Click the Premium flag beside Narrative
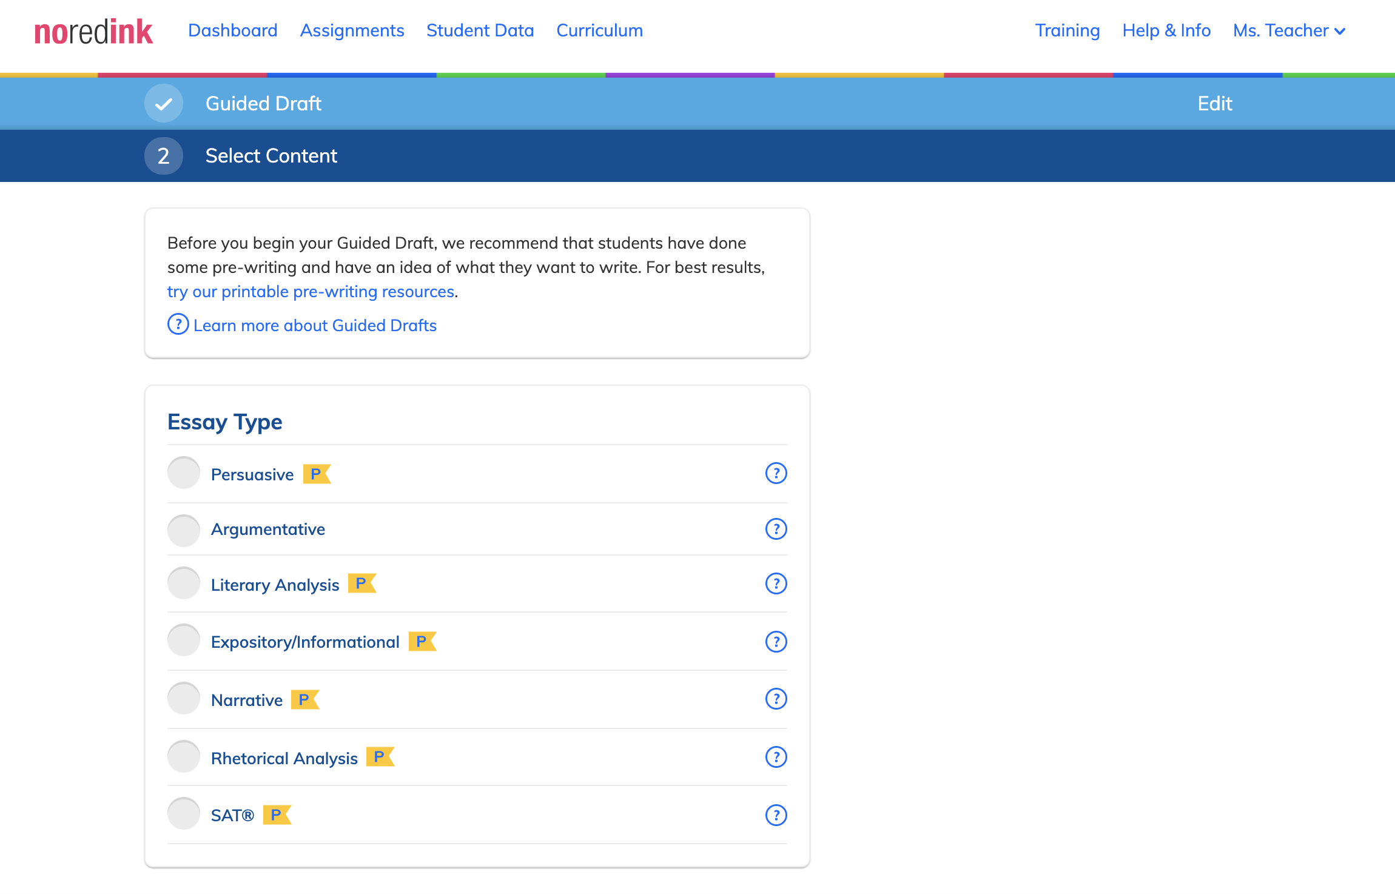1395x894 pixels. click(x=305, y=700)
